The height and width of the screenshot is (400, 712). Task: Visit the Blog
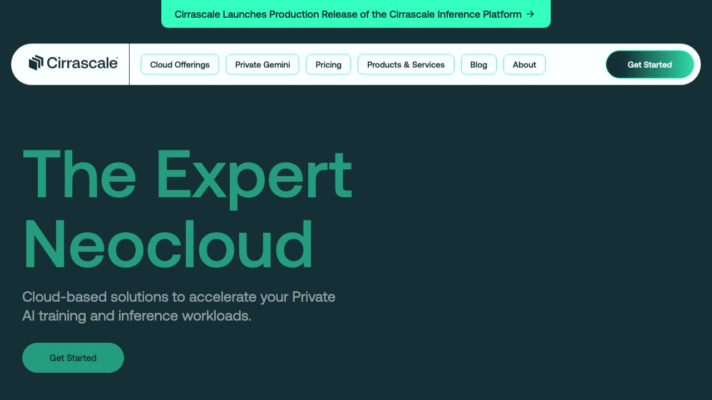[478, 64]
